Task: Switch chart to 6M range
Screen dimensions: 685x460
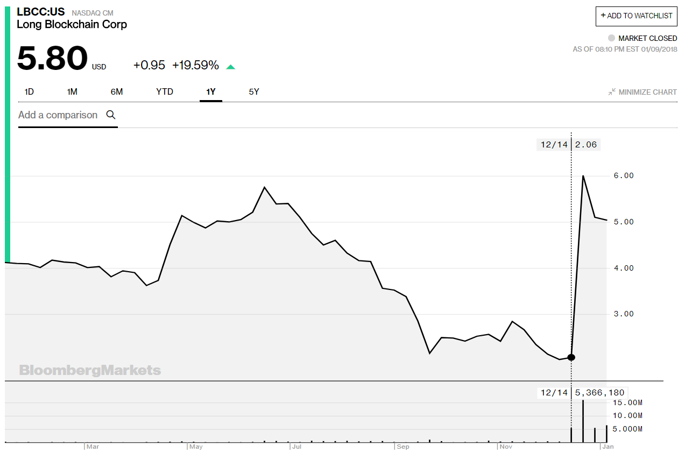Action: [117, 92]
